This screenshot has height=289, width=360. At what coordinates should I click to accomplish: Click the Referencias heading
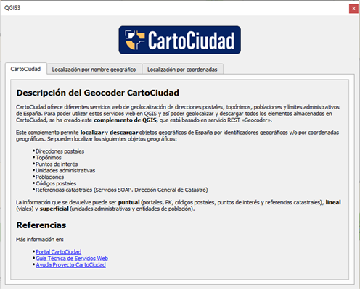coord(41,225)
